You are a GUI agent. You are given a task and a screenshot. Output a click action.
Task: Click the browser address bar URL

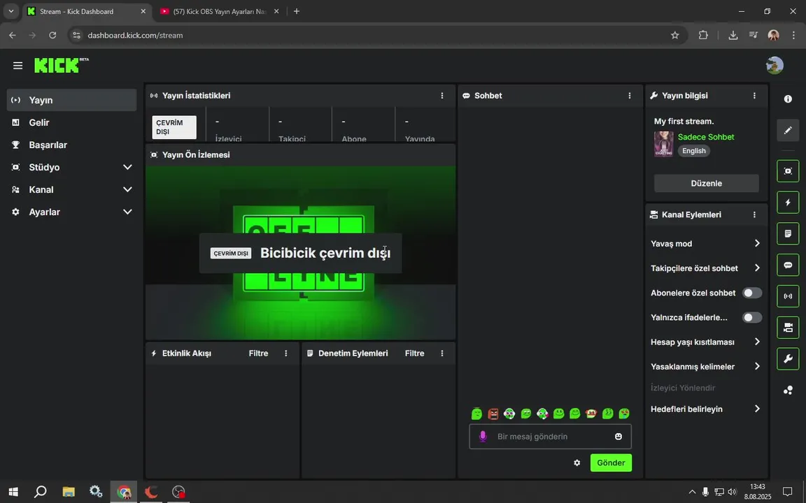[x=135, y=36]
